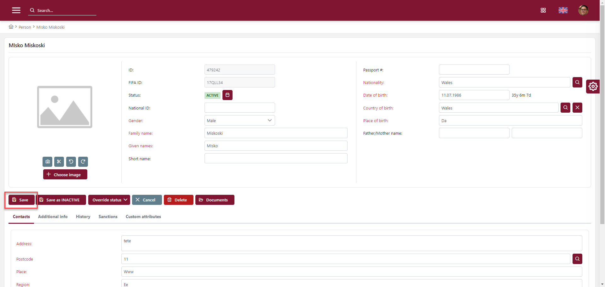Image resolution: width=605 pixels, height=287 pixels.
Task: Open the Override status dropdown
Action: pos(109,200)
